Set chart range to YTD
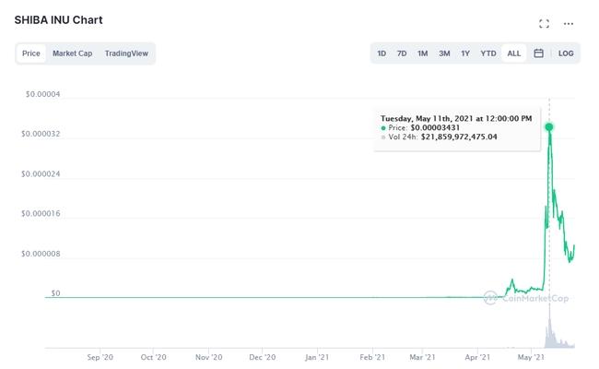599x369 pixels. click(488, 54)
